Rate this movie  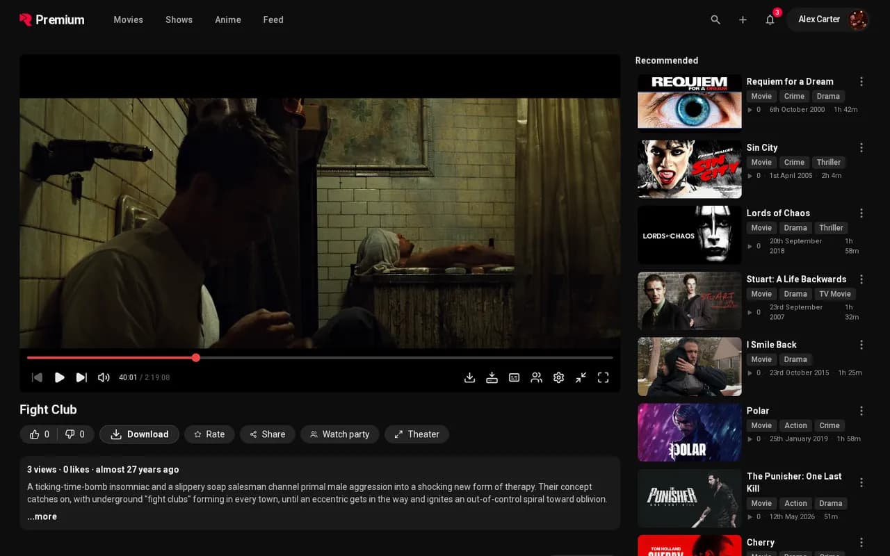209,434
